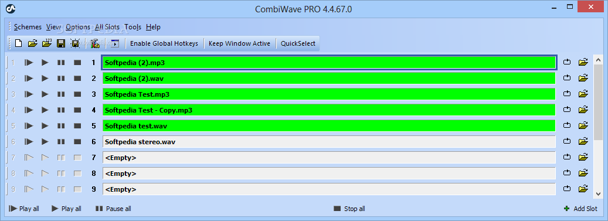608x221 pixels.
Task: Play slot 6 Softpedia stereo.wav
Action: (x=45, y=142)
